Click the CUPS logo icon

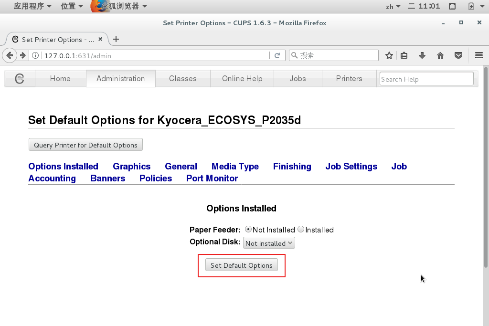[20, 79]
